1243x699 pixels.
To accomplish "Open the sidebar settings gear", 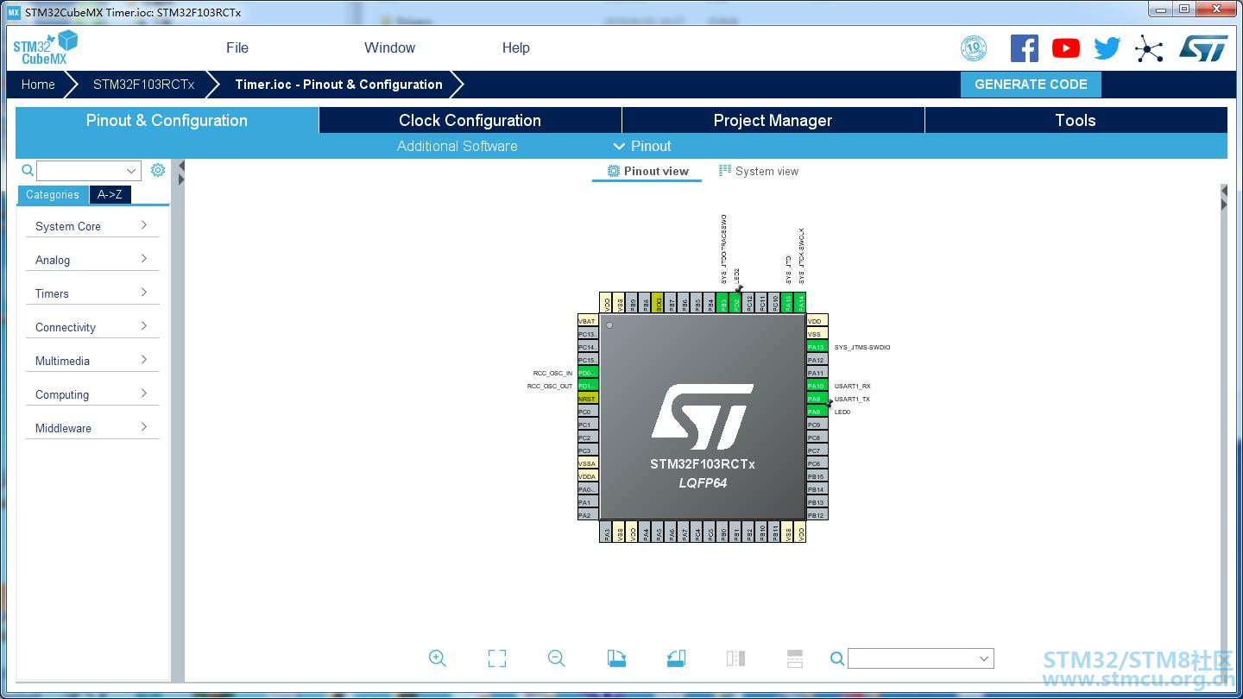I will click(x=158, y=170).
